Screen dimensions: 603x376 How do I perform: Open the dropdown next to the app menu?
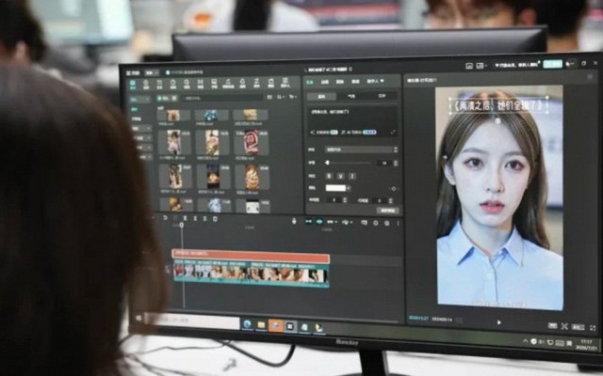151,72
